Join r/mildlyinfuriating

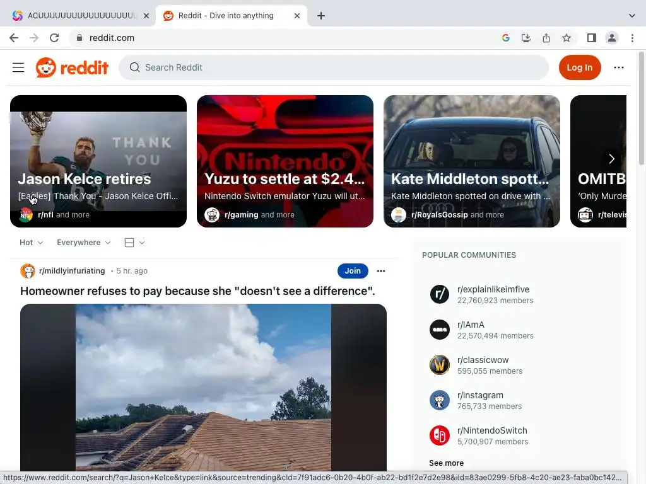coord(353,271)
